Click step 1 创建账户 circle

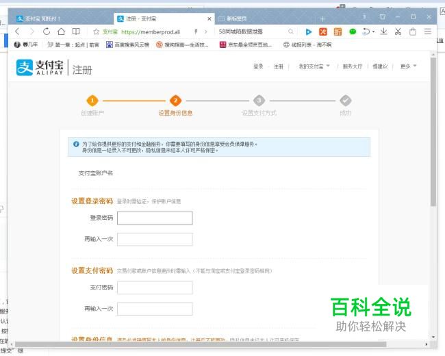pyautogui.click(x=92, y=101)
